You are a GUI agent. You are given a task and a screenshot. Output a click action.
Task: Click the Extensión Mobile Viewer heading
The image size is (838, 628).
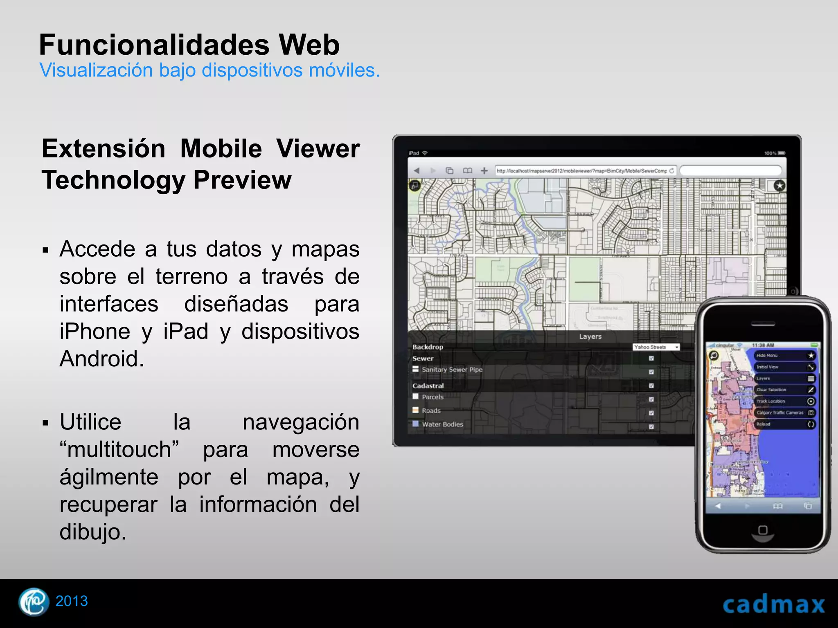(x=200, y=164)
